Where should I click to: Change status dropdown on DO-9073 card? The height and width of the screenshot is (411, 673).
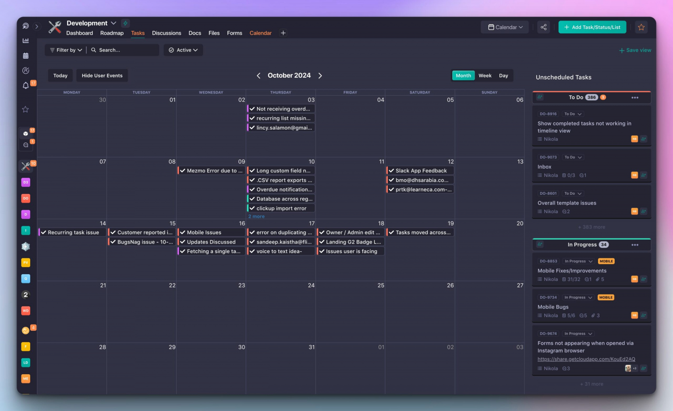coord(573,157)
